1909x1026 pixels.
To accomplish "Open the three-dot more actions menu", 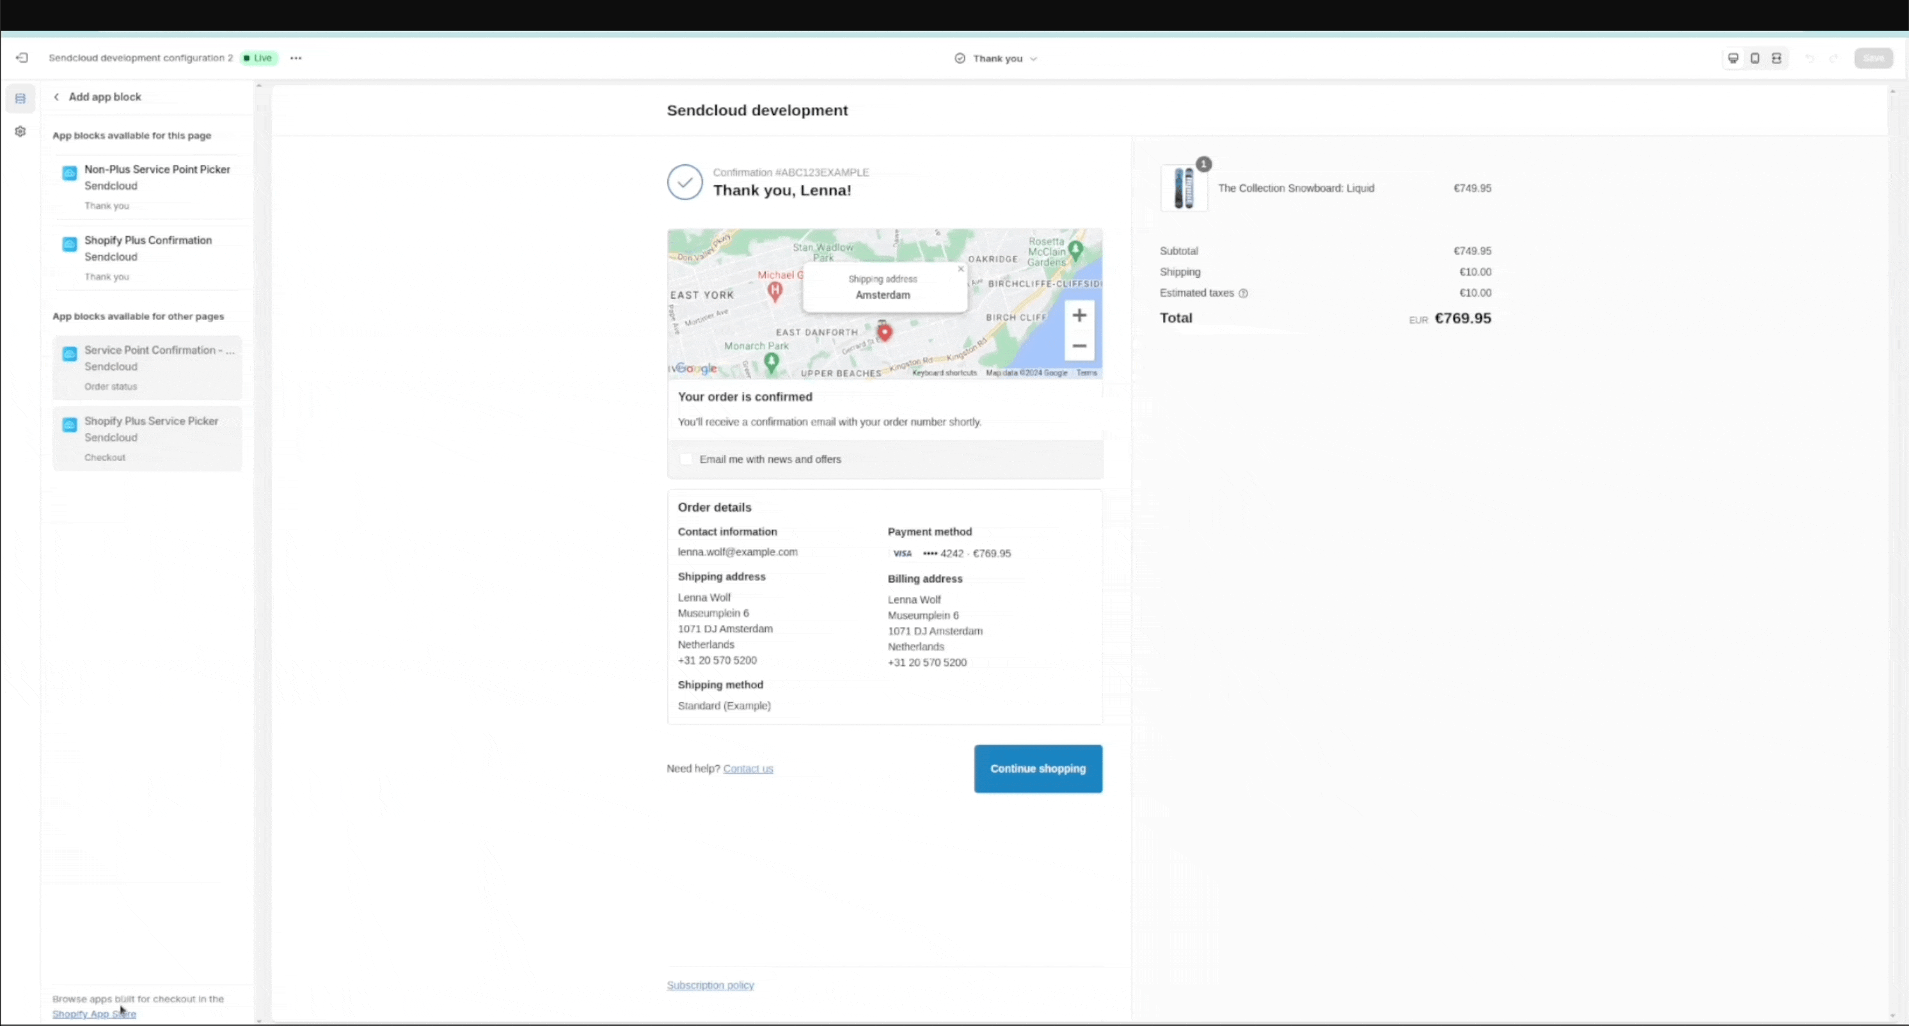I will [x=296, y=58].
